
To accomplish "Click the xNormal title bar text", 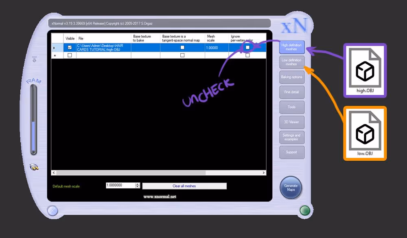I will tap(102, 23).
